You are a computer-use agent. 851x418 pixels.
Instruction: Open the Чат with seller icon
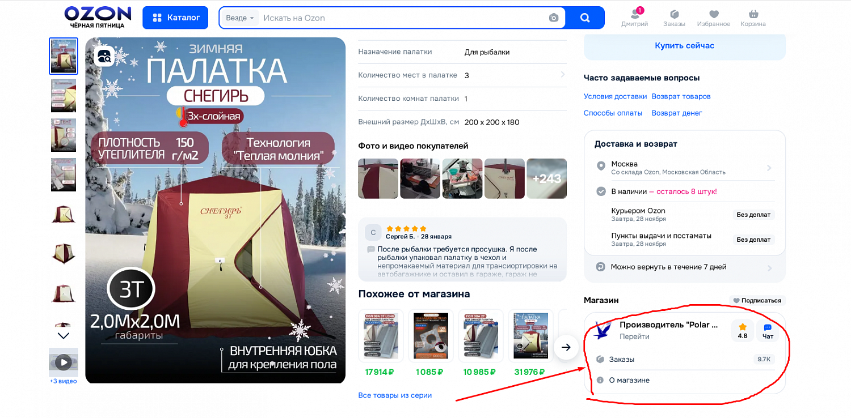pyautogui.click(x=768, y=331)
